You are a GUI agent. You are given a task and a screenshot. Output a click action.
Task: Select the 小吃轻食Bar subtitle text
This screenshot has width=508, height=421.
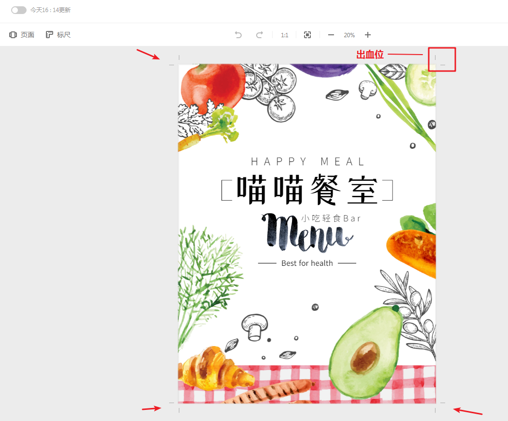click(331, 218)
